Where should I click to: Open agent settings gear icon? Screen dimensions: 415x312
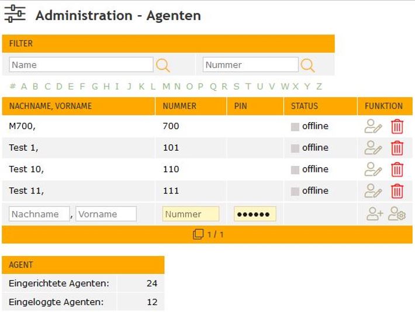pos(397,214)
